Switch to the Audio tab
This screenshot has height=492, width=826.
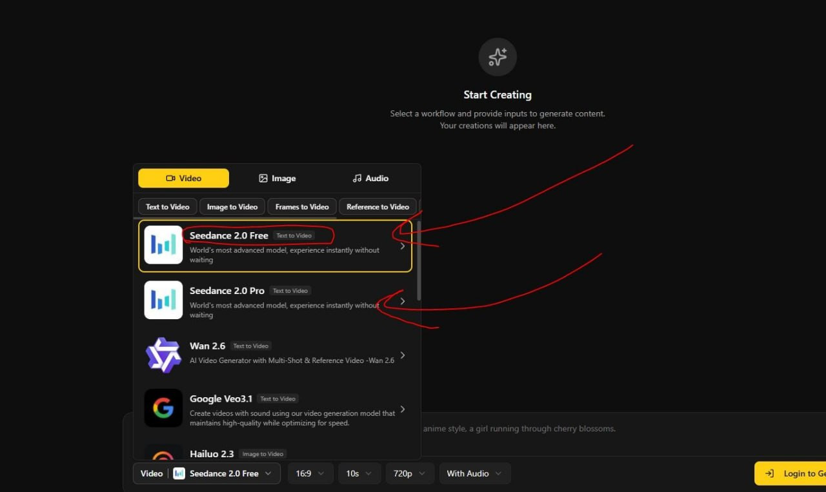click(370, 178)
